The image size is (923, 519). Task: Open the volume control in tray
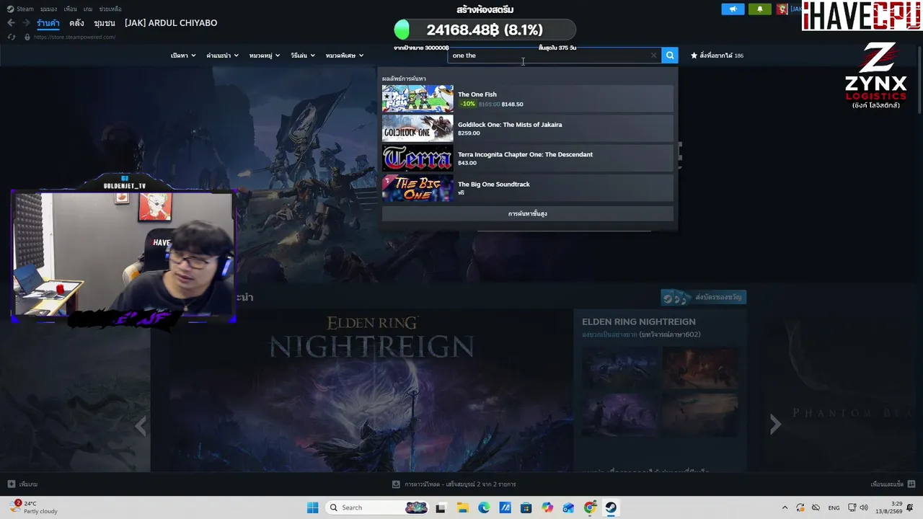[x=864, y=507]
